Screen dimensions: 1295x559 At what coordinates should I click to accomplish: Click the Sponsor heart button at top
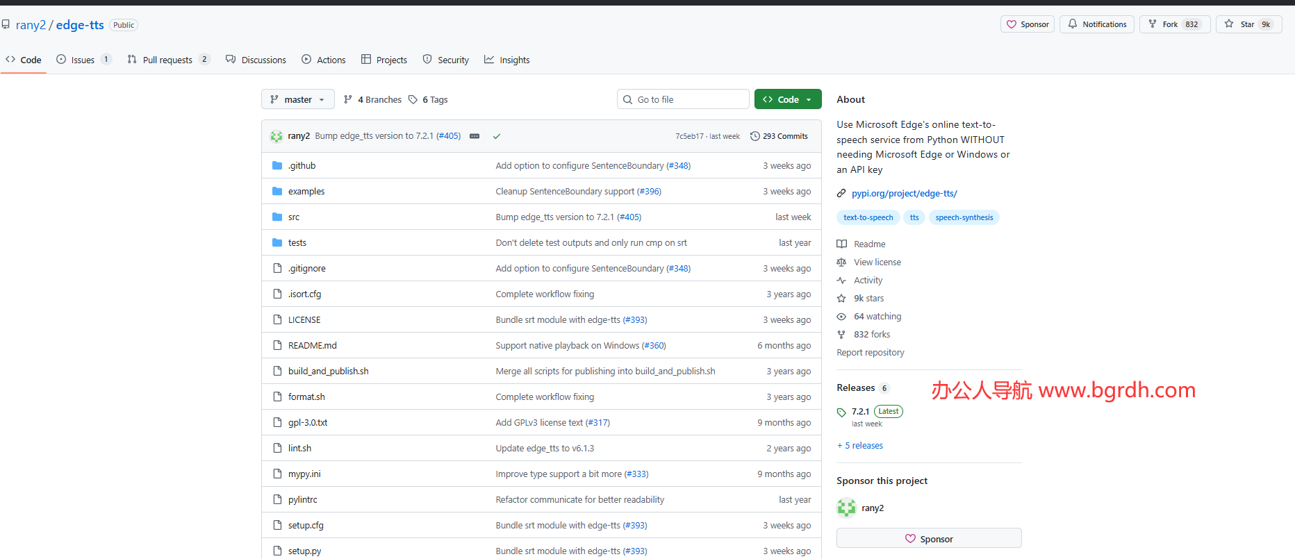click(1028, 24)
